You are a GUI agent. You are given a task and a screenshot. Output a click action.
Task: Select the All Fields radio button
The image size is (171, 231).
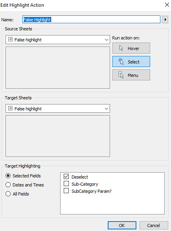pos(8,194)
